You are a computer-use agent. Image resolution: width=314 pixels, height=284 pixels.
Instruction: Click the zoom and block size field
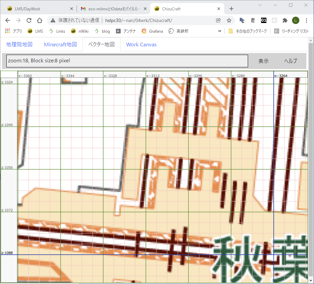tap(127, 61)
